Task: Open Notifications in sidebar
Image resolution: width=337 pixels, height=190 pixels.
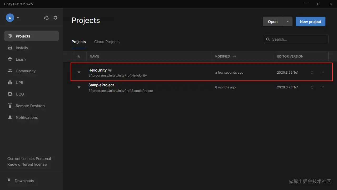Action: click(x=31, y=117)
